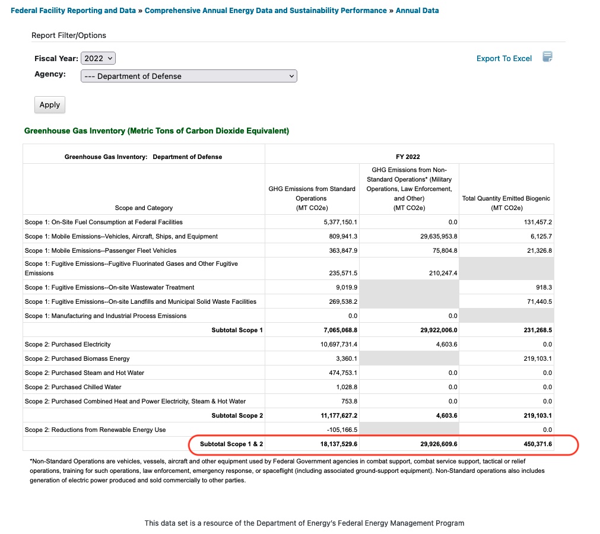600x534 pixels.
Task: Click the value 29,922,006.0
Action: pyautogui.click(x=439, y=330)
